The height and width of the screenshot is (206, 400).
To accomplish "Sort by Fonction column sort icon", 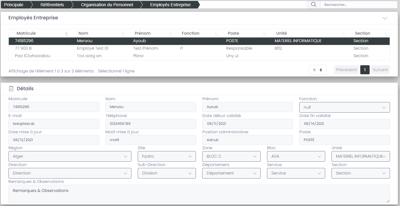I will (216, 34).
